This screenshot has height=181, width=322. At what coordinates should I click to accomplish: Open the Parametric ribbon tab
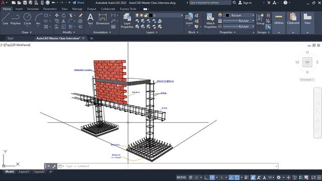pyautogui.click(x=50, y=9)
